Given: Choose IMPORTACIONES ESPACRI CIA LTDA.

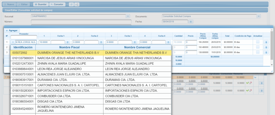Looking at the screenshot, I should [91, 91].
